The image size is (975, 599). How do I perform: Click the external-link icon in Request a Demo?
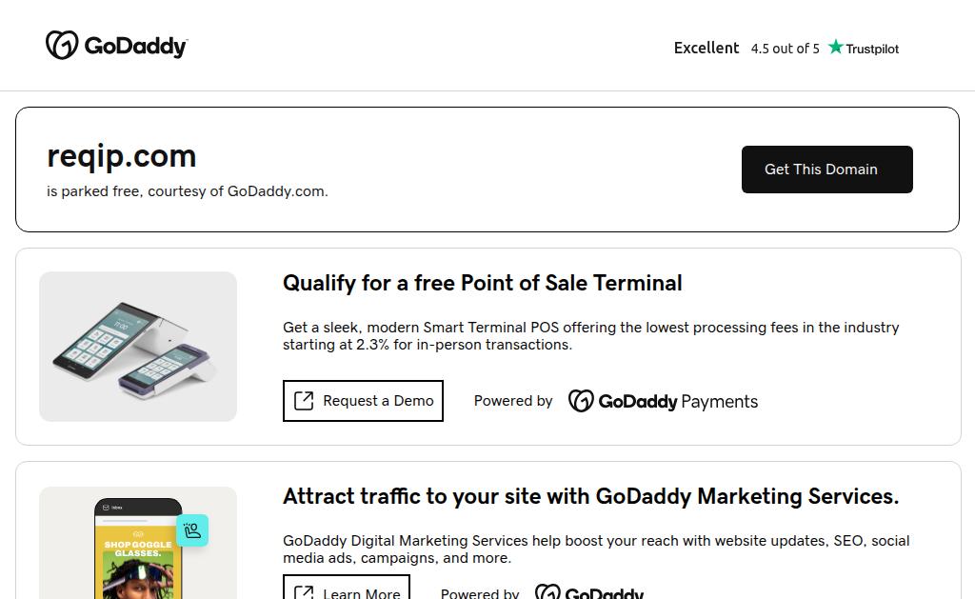pyautogui.click(x=304, y=401)
